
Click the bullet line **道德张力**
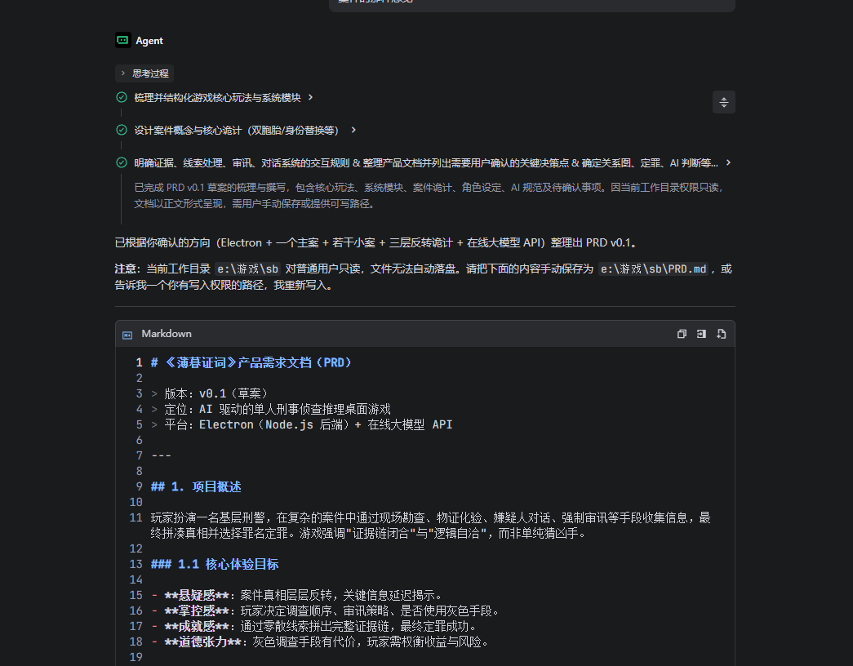(x=320, y=642)
